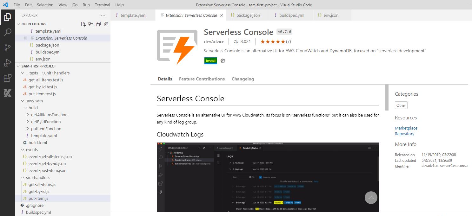Click the extension page vertical scrollbar
Image resolution: width=472 pixels, height=216 pixels.
387,98
